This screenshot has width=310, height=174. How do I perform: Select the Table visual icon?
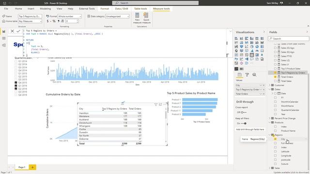point(252,55)
